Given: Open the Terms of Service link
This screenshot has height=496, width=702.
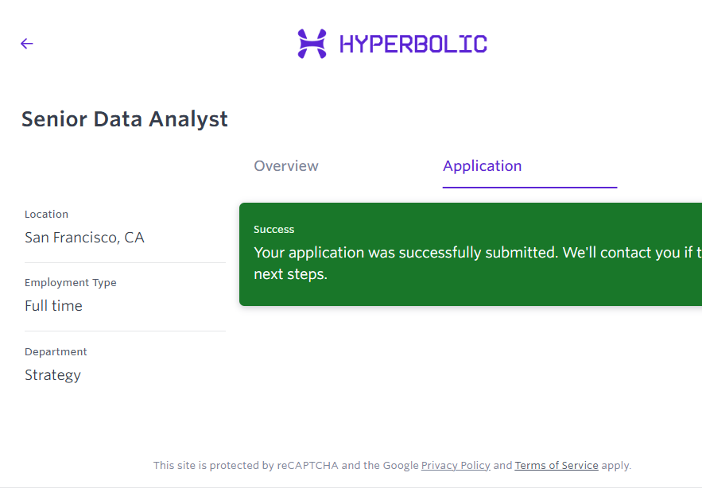Looking at the screenshot, I should (x=557, y=466).
